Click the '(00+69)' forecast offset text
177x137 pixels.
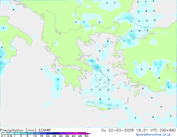pos(168,130)
